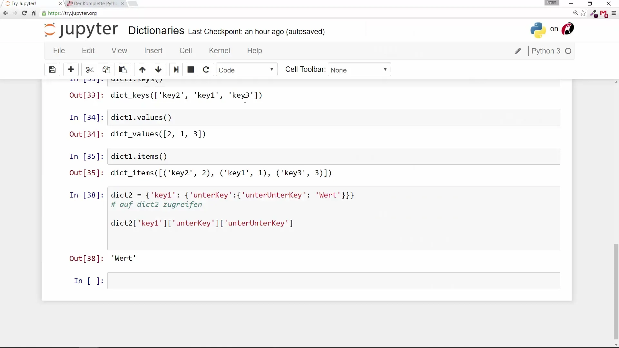The height and width of the screenshot is (348, 619).
Task: Open browser home page icon
Action: (x=34, y=13)
